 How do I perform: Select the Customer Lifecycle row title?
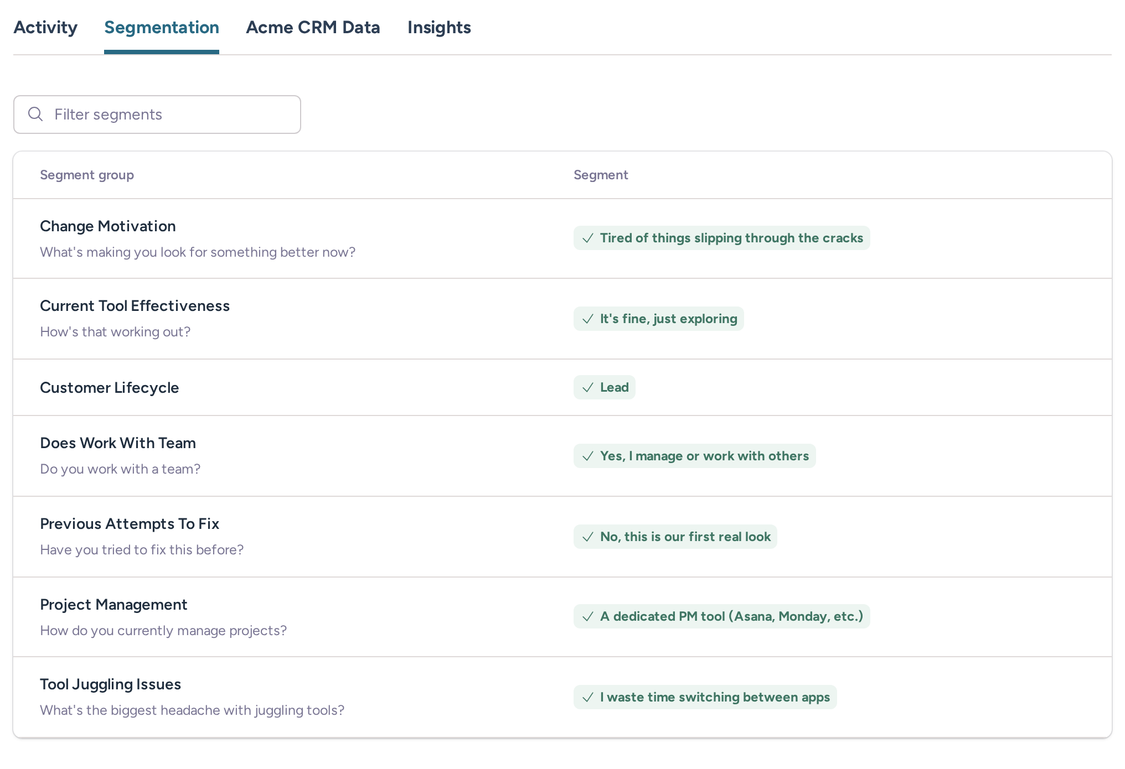click(110, 387)
